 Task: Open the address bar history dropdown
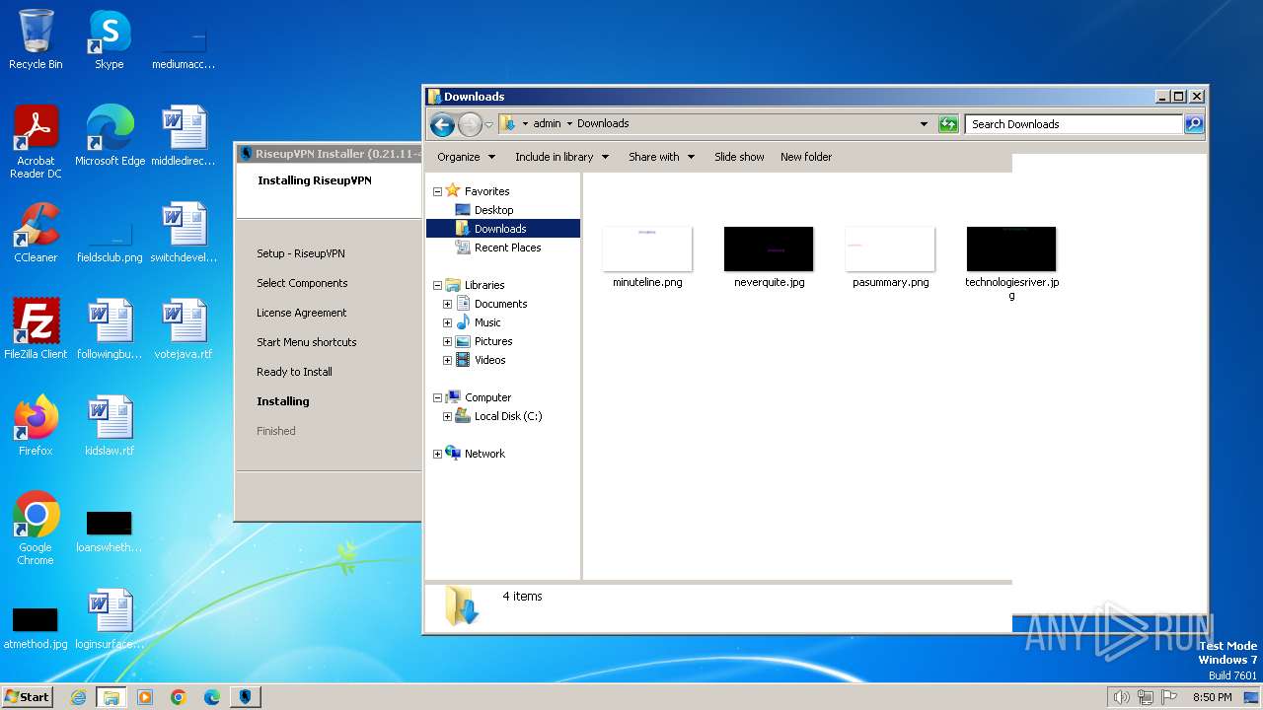tap(924, 124)
